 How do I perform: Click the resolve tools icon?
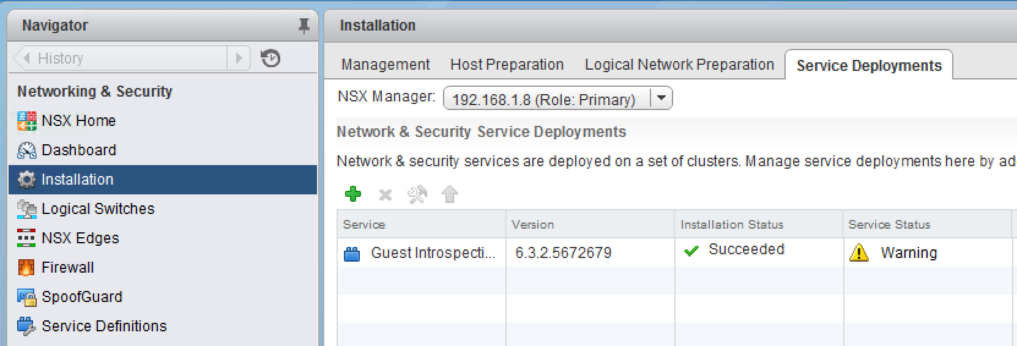click(x=417, y=194)
